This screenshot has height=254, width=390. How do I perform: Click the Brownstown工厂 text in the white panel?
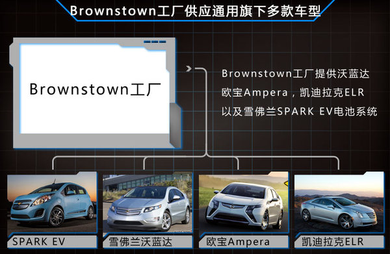click(x=96, y=89)
